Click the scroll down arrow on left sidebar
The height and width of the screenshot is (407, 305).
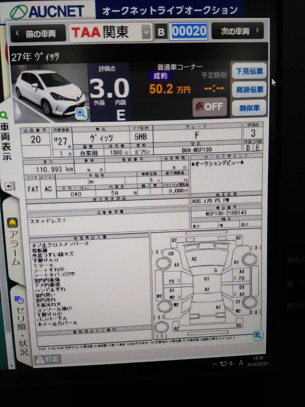pos(12,366)
